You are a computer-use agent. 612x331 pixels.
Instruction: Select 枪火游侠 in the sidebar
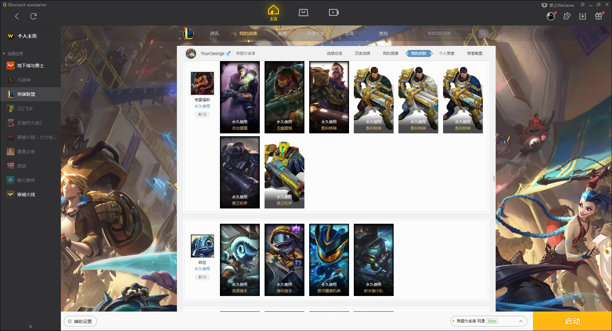[x=30, y=180]
